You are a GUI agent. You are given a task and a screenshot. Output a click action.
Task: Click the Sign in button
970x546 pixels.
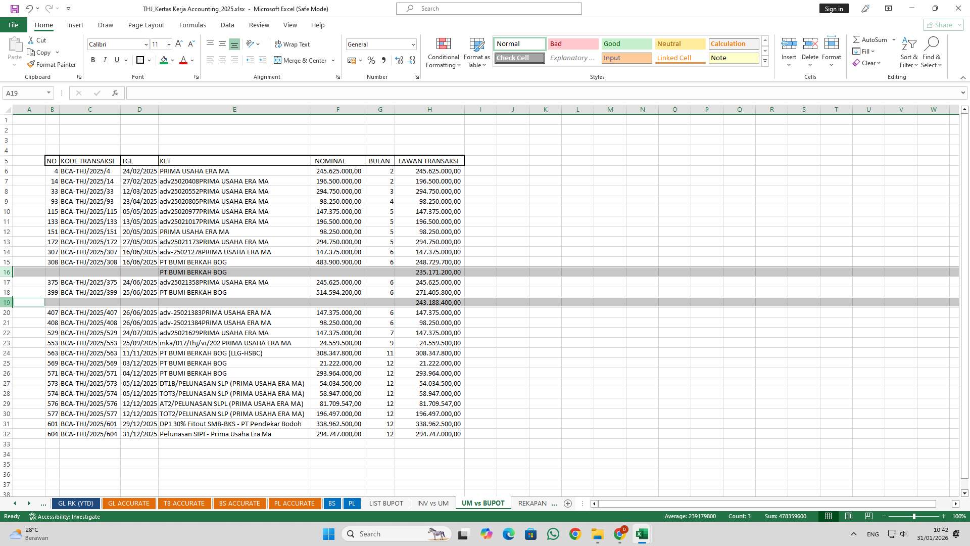(834, 8)
